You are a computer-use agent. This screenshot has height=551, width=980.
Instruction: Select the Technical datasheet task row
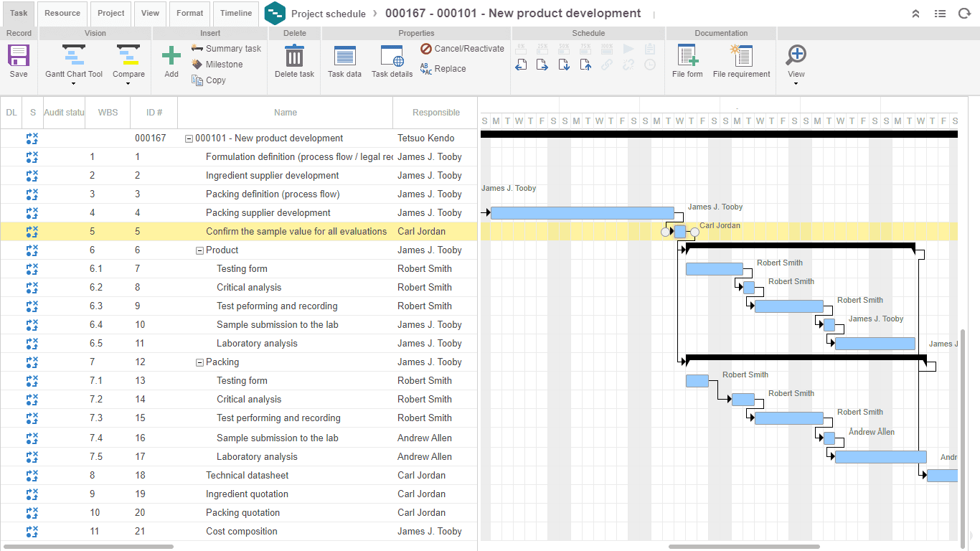pyautogui.click(x=247, y=475)
